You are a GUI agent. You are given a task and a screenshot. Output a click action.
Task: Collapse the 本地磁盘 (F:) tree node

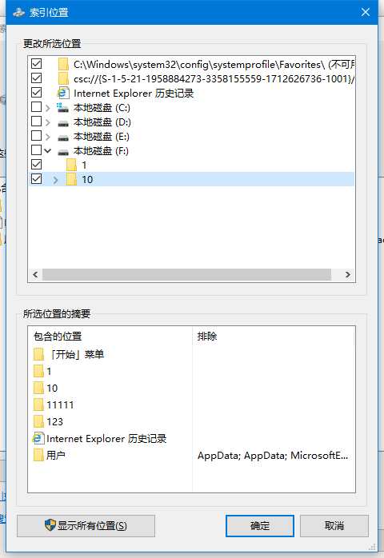click(48, 151)
